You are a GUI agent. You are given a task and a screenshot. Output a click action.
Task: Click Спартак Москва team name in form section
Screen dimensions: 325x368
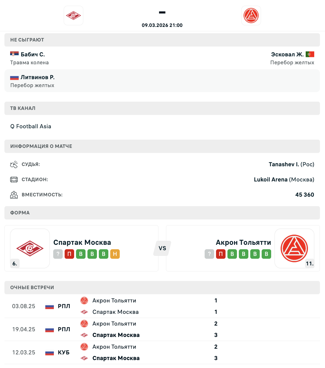click(82, 243)
